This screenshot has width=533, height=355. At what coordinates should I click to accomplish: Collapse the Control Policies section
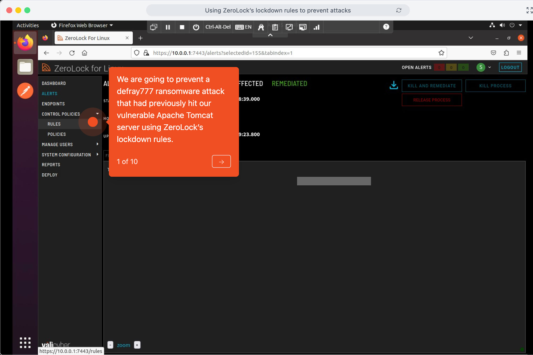click(98, 113)
